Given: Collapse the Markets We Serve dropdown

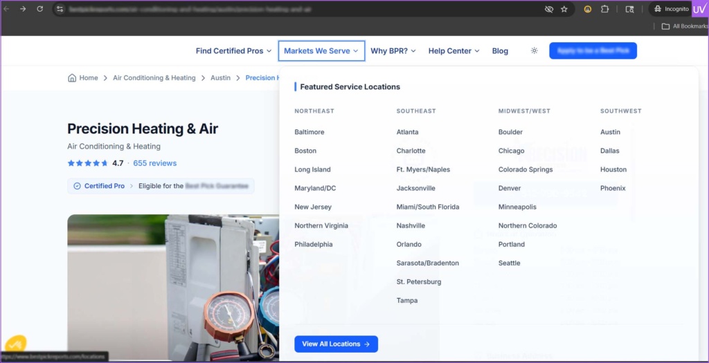Looking at the screenshot, I should [321, 51].
